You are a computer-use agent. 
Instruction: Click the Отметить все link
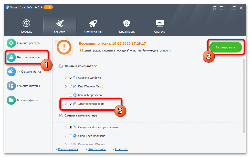tap(97, 149)
